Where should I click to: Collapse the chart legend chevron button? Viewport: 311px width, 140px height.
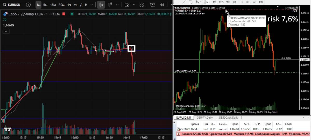point(6,31)
